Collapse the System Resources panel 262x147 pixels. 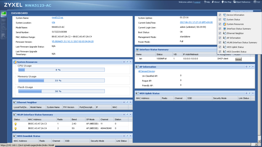(124, 62)
